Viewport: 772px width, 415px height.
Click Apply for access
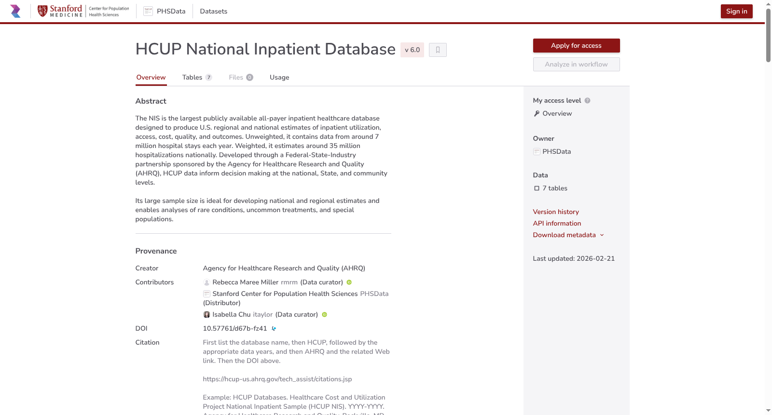point(576,45)
